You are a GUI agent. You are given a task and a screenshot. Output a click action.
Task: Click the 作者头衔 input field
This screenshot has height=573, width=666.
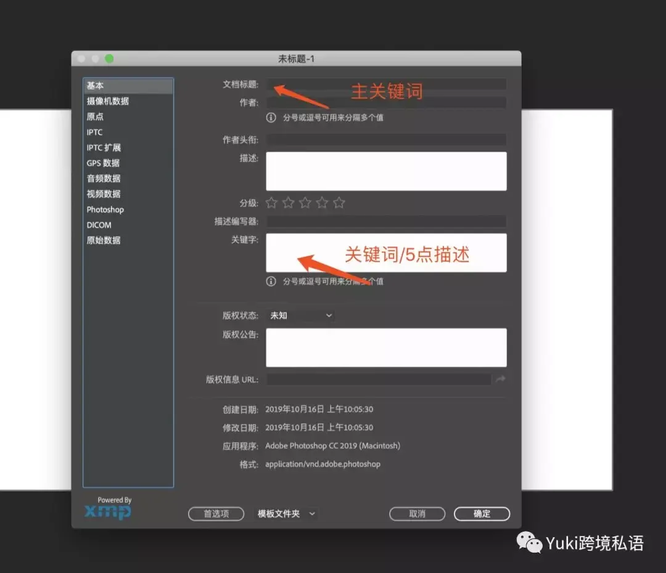pyautogui.click(x=386, y=140)
